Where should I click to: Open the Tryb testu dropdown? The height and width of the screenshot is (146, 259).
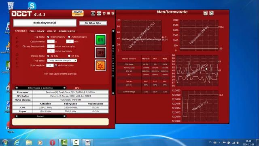tap(62, 60)
